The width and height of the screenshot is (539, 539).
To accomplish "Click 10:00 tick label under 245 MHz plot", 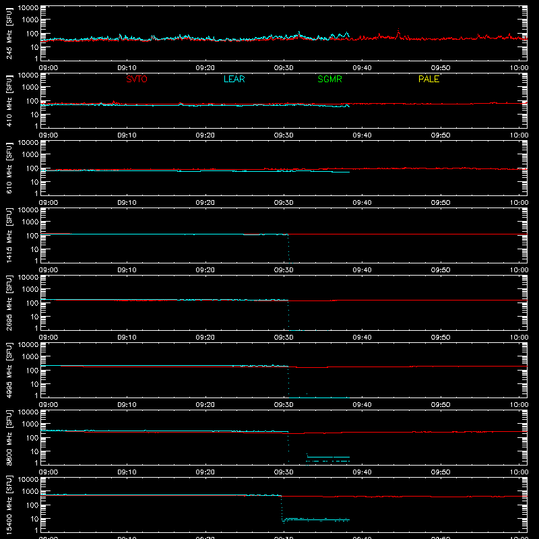I will [519, 68].
